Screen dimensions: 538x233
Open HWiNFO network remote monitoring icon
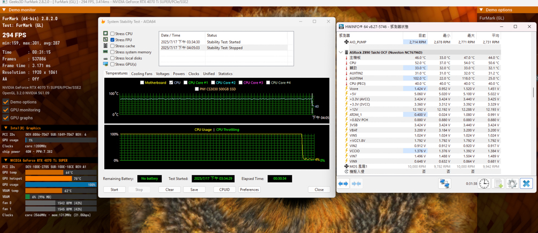[x=445, y=184]
